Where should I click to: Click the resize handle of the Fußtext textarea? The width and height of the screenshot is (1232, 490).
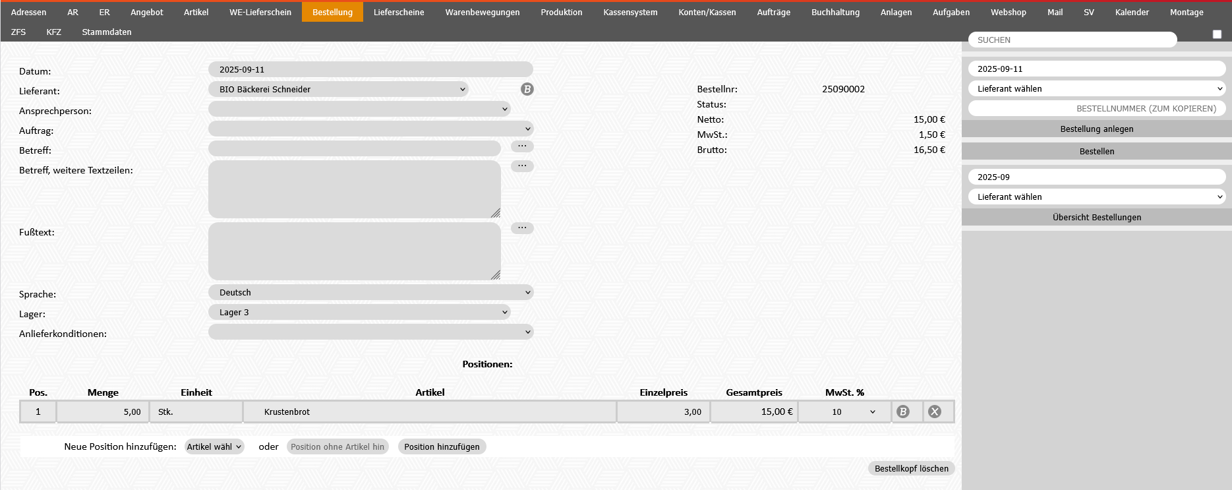(496, 275)
